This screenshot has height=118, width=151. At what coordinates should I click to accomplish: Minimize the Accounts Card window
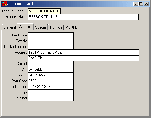coord(135,4)
